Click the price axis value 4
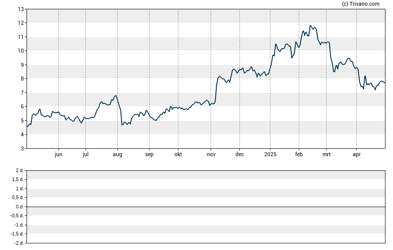The image size is (393, 250). [x=22, y=135]
